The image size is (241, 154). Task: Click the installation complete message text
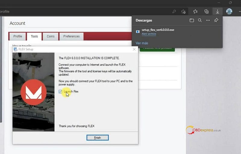(89, 58)
